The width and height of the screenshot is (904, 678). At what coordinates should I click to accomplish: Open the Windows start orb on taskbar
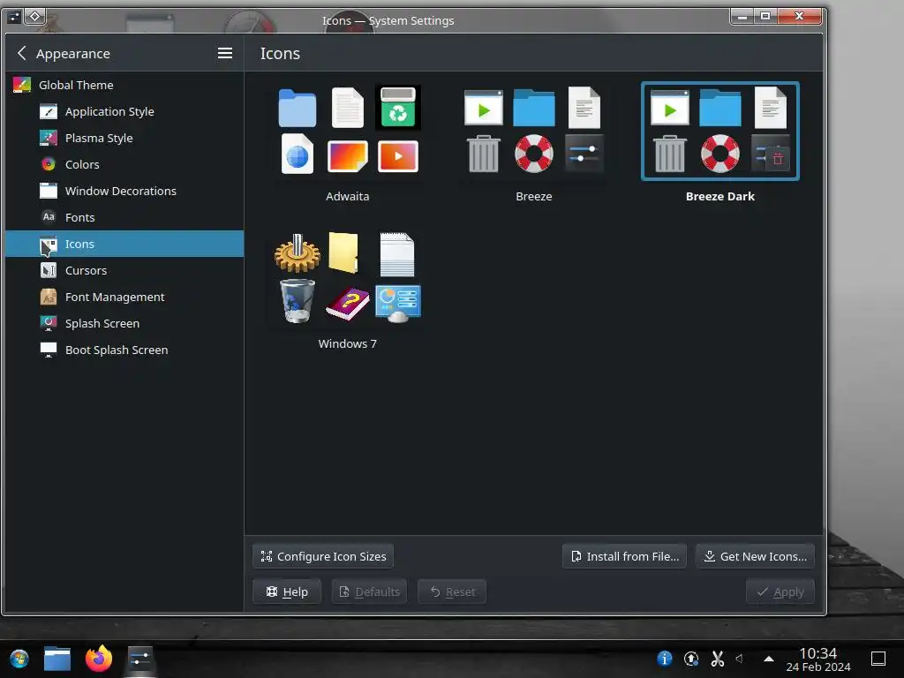coord(19,659)
